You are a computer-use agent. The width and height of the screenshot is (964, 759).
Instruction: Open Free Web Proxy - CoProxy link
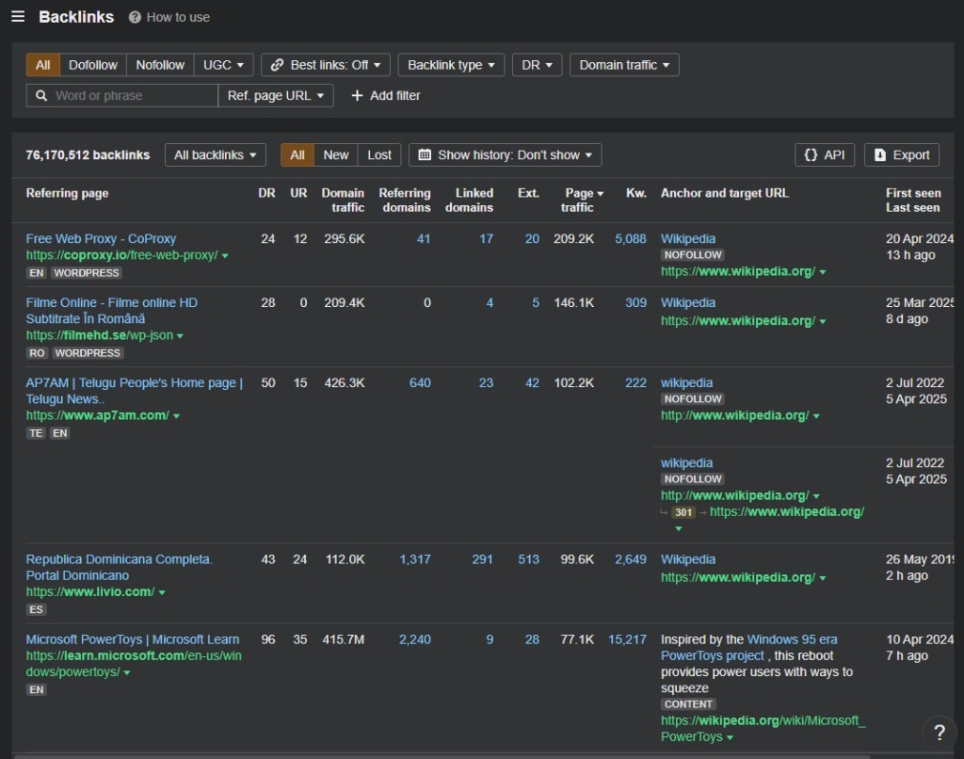(x=101, y=238)
